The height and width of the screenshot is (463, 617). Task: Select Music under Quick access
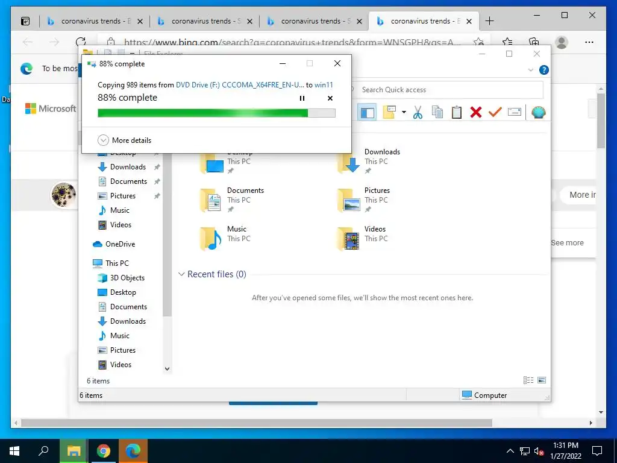point(120,210)
